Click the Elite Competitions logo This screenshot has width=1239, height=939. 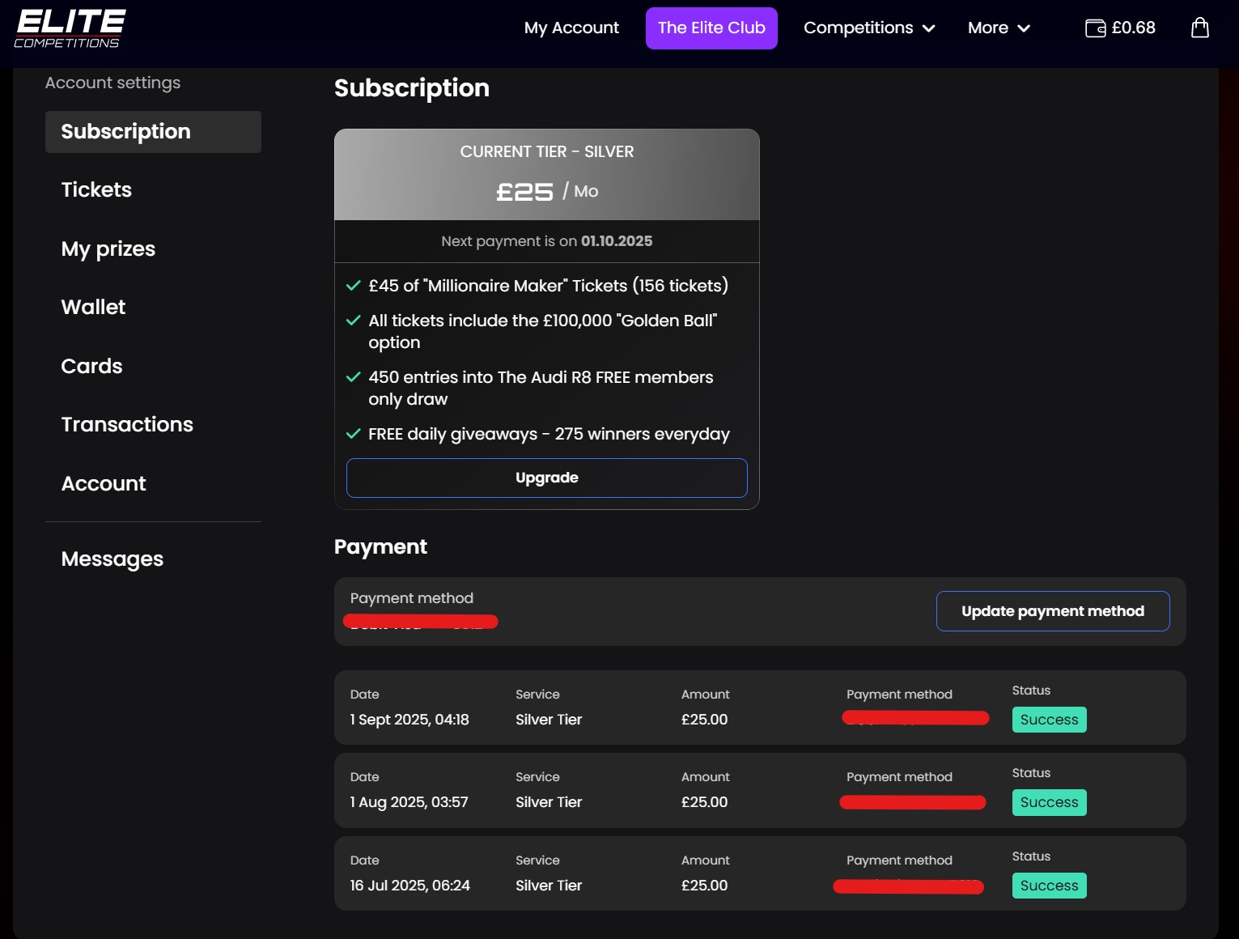click(x=70, y=28)
